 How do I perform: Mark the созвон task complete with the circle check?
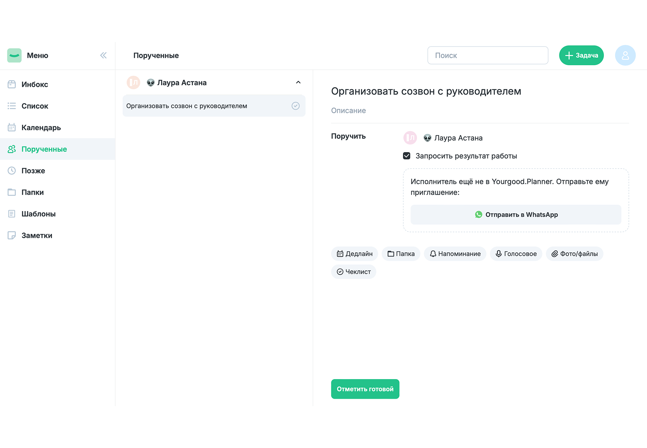(x=295, y=106)
